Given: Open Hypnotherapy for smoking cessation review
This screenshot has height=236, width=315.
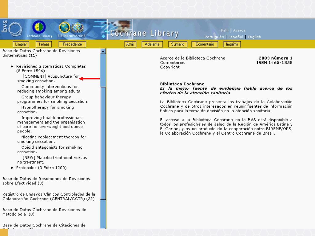Looking at the screenshot, I should click(x=46, y=110).
